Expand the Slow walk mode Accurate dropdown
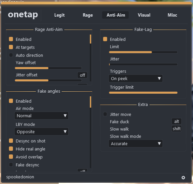The image size is (193, 184). coord(136,143)
